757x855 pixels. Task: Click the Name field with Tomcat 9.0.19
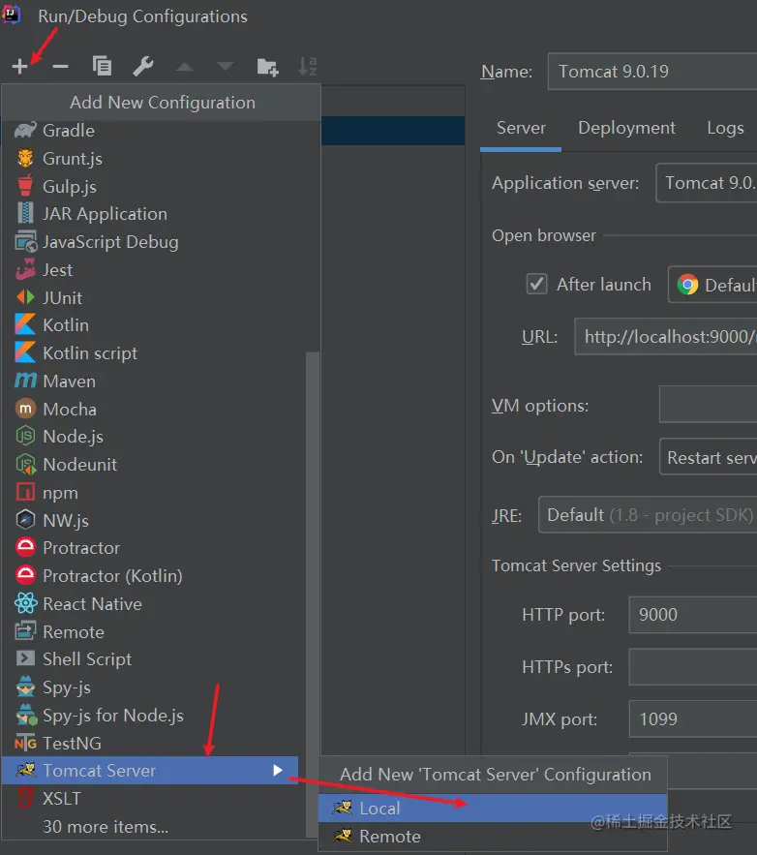pyautogui.click(x=652, y=72)
